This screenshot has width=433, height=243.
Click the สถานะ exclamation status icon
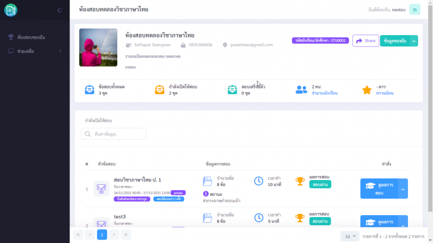(206, 194)
